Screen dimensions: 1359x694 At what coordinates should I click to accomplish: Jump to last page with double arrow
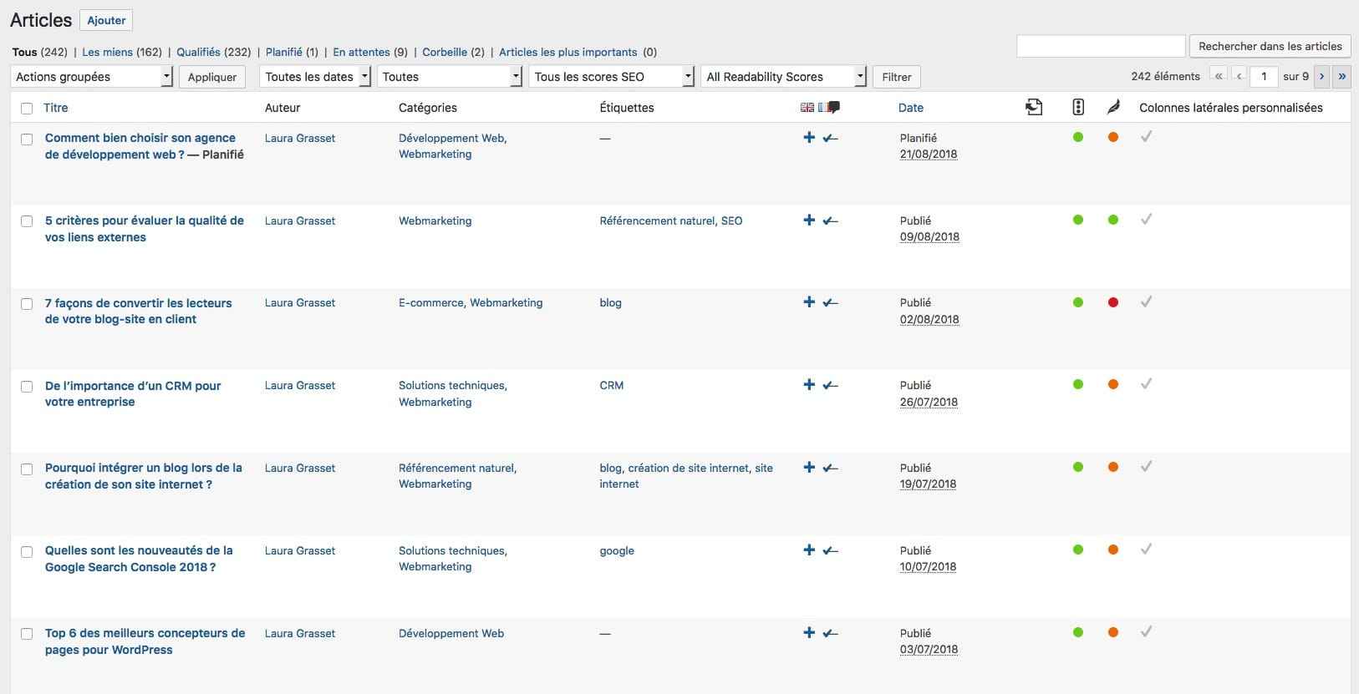[1342, 76]
